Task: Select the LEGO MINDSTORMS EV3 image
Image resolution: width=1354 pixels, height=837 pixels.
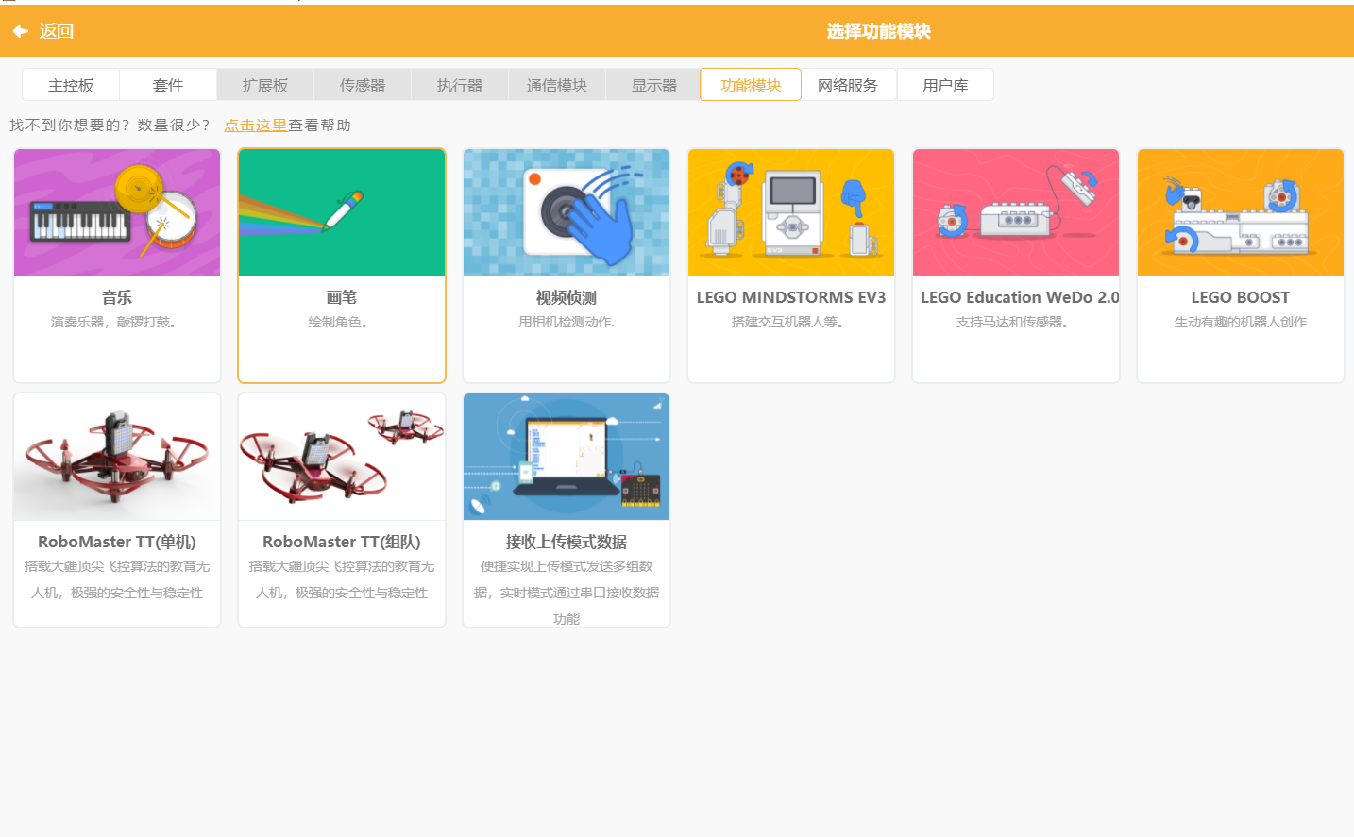Action: [791, 212]
